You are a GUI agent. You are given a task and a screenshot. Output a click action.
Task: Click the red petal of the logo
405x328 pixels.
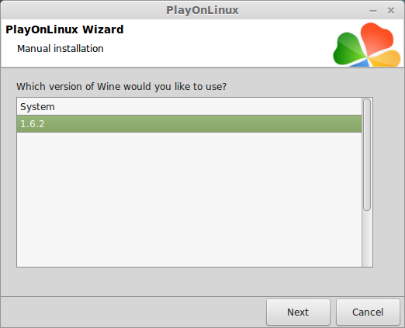point(376,37)
